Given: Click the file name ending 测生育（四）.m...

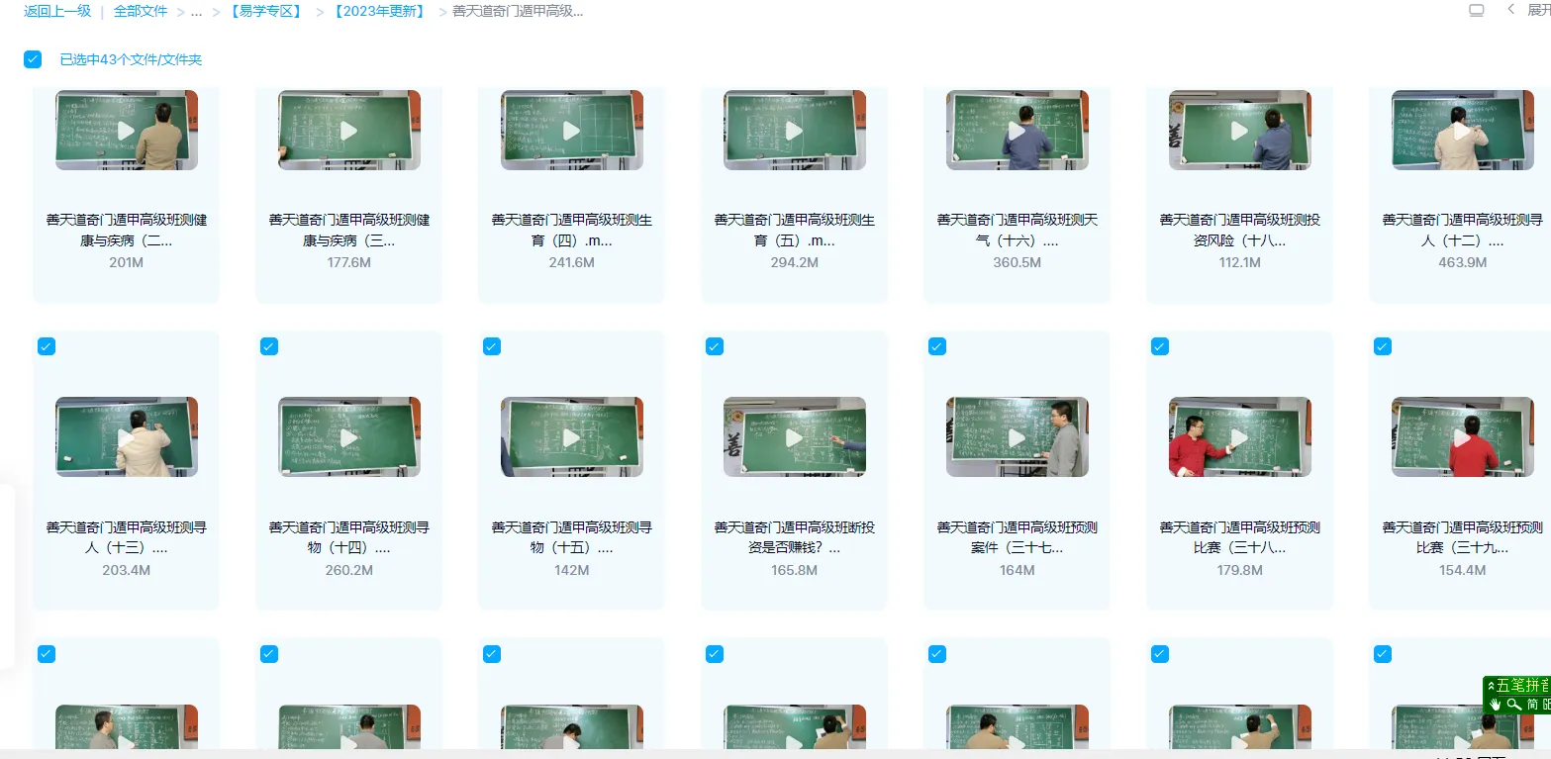Looking at the screenshot, I should (x=571, y=230).
